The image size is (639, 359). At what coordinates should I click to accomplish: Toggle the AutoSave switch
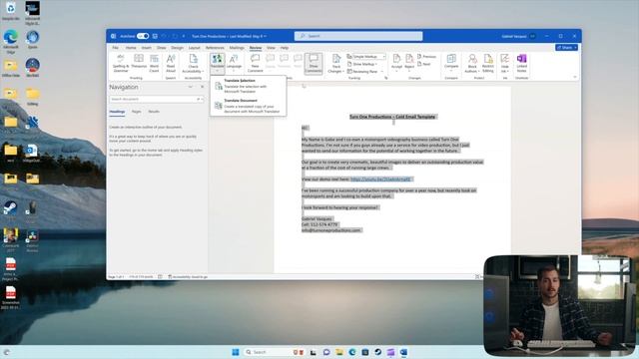tap(143, 36)
